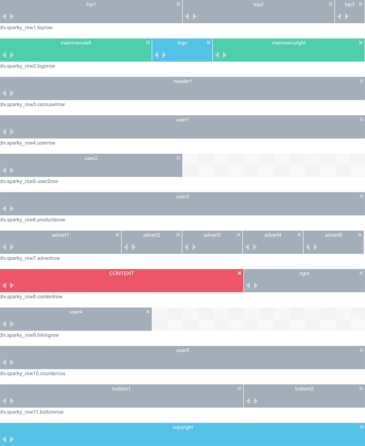Click the left arrow on the top1 position
The image size is (365, 446).
tap(4, 16)
